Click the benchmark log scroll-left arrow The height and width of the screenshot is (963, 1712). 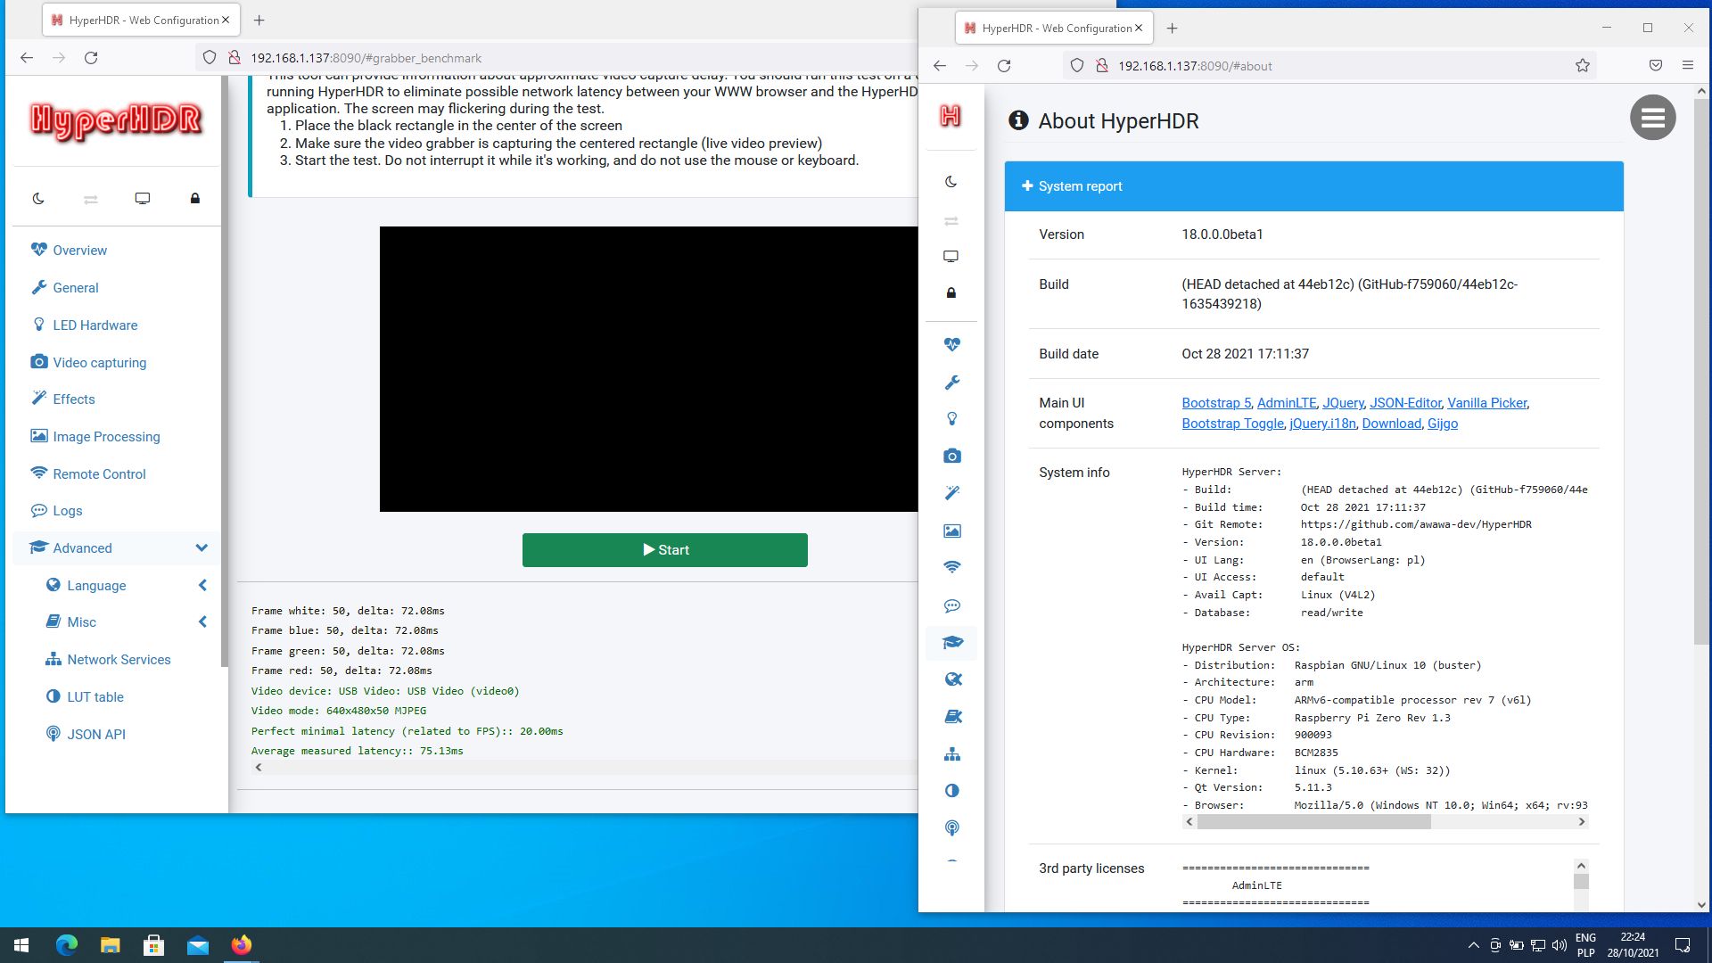(x=259, y=768)
